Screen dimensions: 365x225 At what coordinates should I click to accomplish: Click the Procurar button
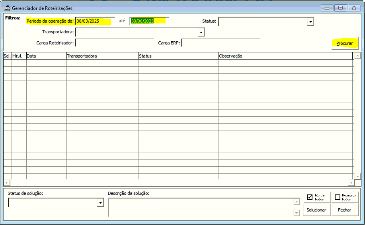click(345, 43)
